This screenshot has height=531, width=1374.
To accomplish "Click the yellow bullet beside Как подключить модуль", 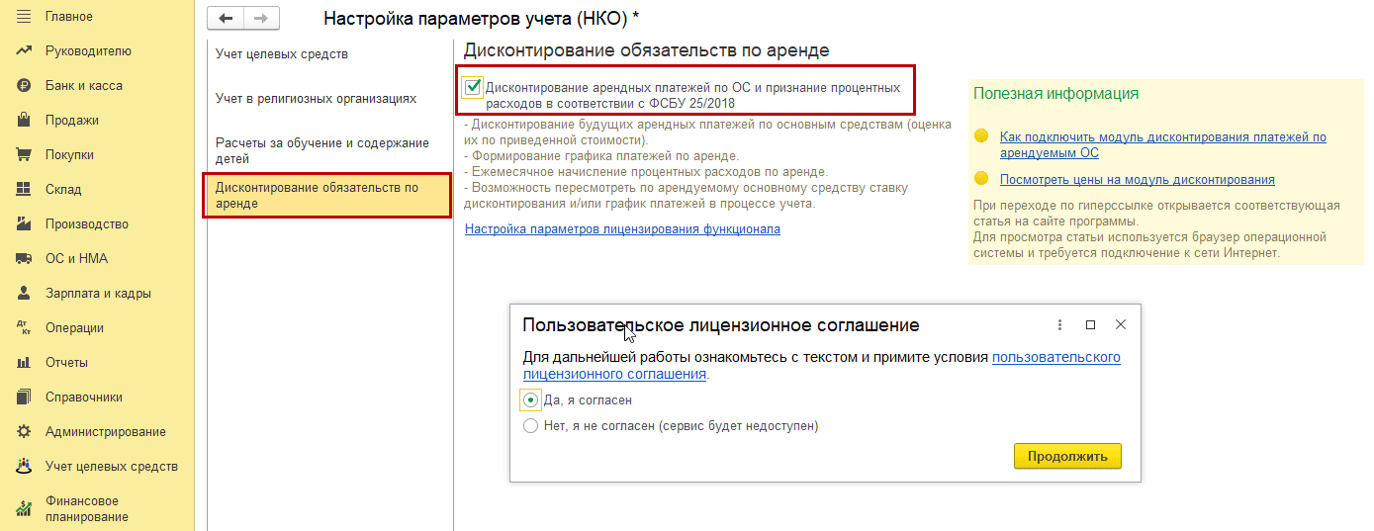I will (981, 136).
